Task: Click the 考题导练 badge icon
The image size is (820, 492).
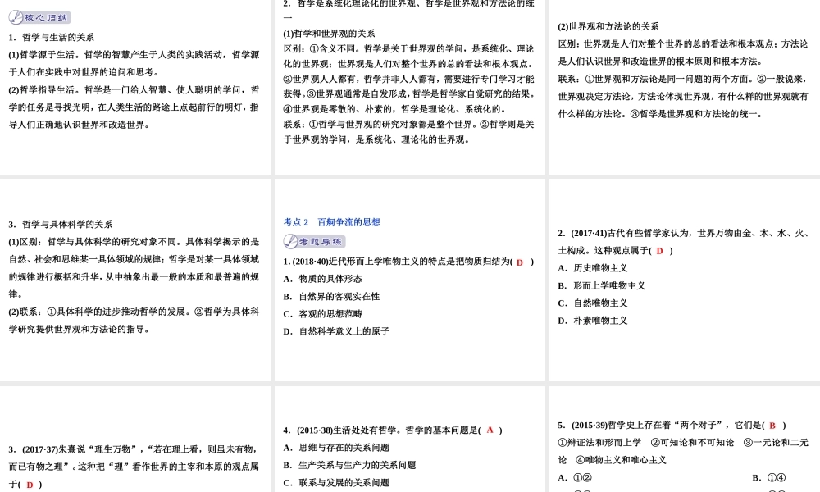Action: 314,241
